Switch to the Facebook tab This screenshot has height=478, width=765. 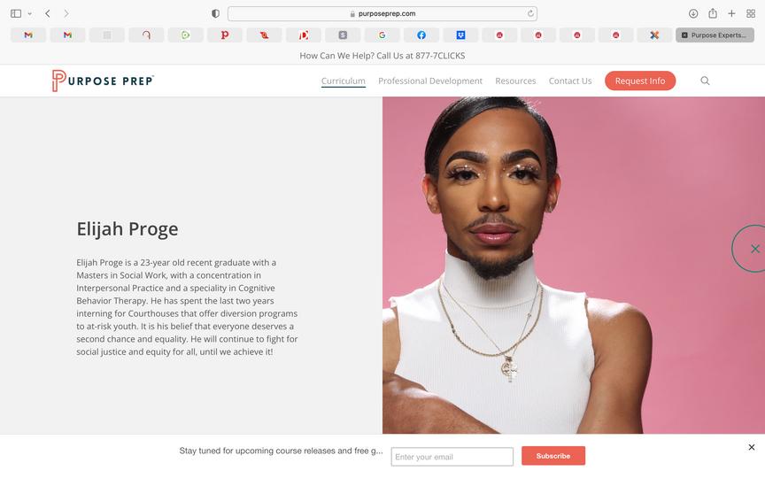[x=421, y=35]
